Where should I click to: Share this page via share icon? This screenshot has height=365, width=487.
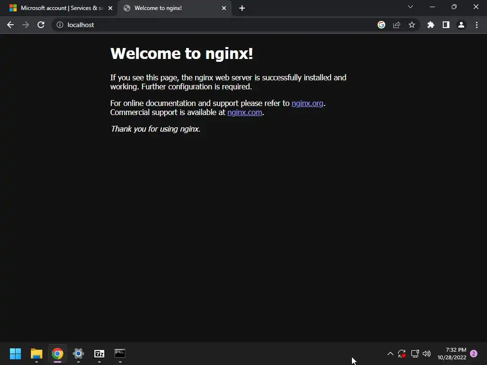397,25
